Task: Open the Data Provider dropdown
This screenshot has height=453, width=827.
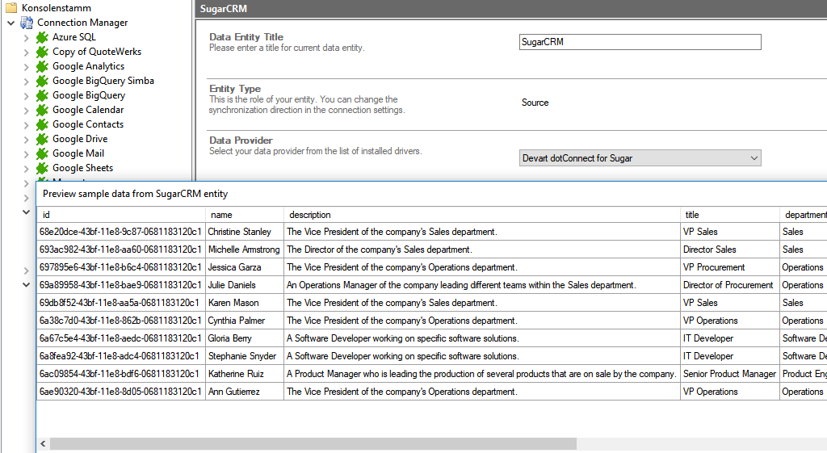Action: [754, 158]
